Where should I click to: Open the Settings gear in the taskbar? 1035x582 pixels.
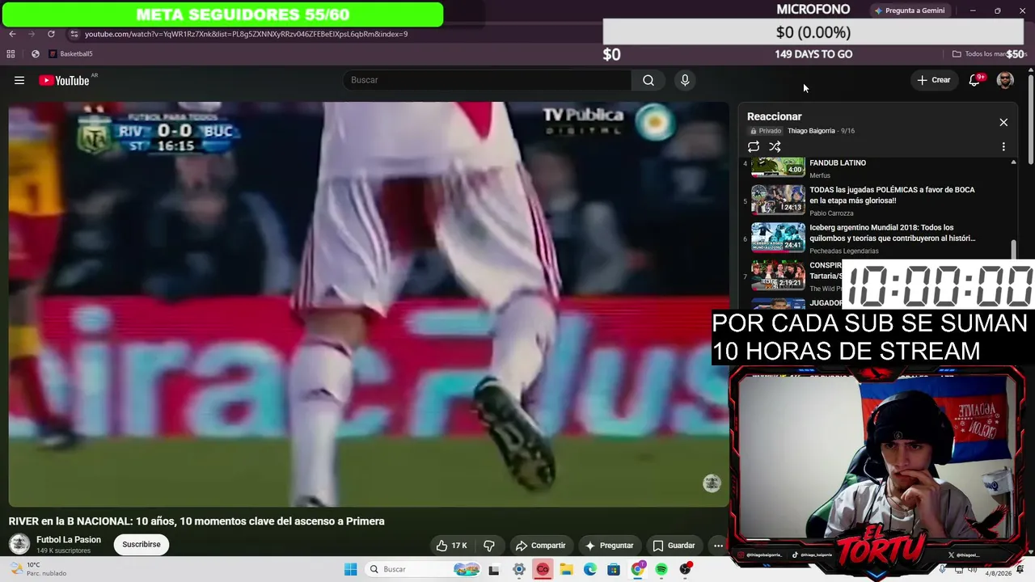[x=519, y=570]
